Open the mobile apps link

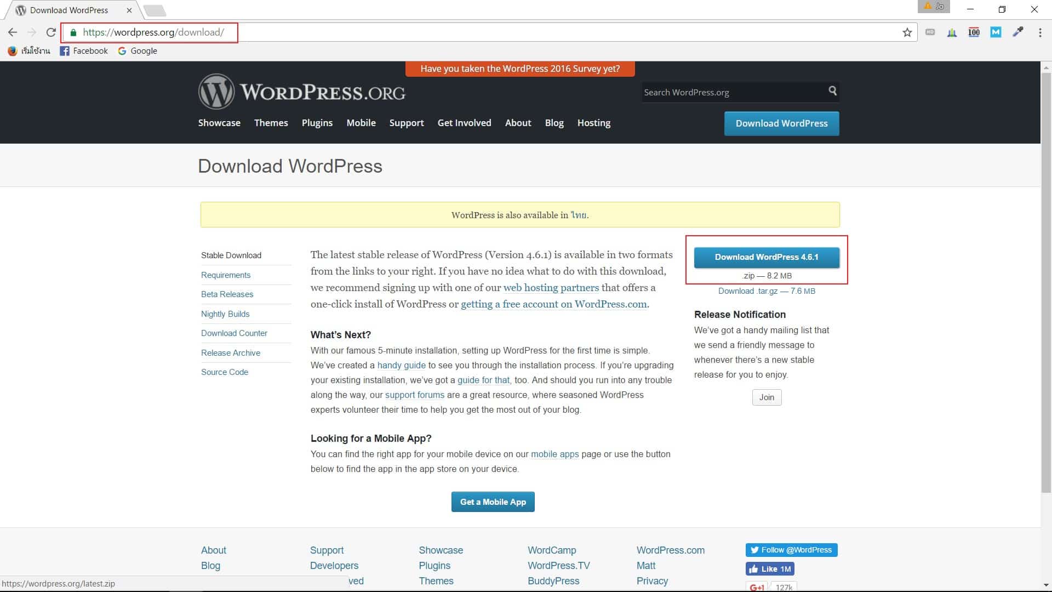[x=554, y=454]
